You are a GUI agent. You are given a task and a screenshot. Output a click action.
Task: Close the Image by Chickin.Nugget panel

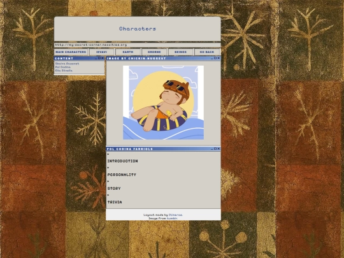click(219, 58)
